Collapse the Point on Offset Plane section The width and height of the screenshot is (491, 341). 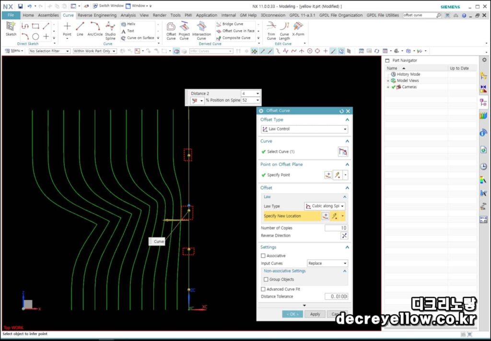347,165
